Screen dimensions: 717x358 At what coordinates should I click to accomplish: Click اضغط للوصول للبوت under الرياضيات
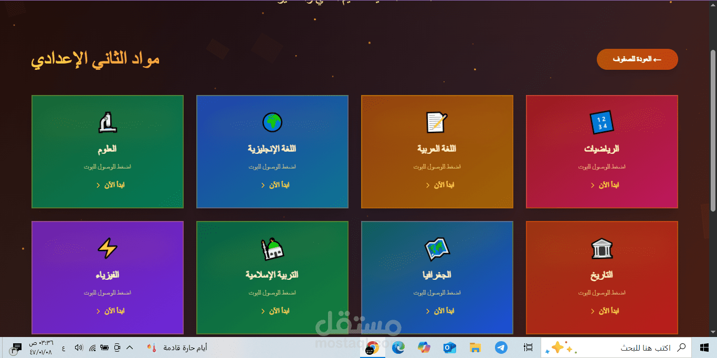point(602,167)
